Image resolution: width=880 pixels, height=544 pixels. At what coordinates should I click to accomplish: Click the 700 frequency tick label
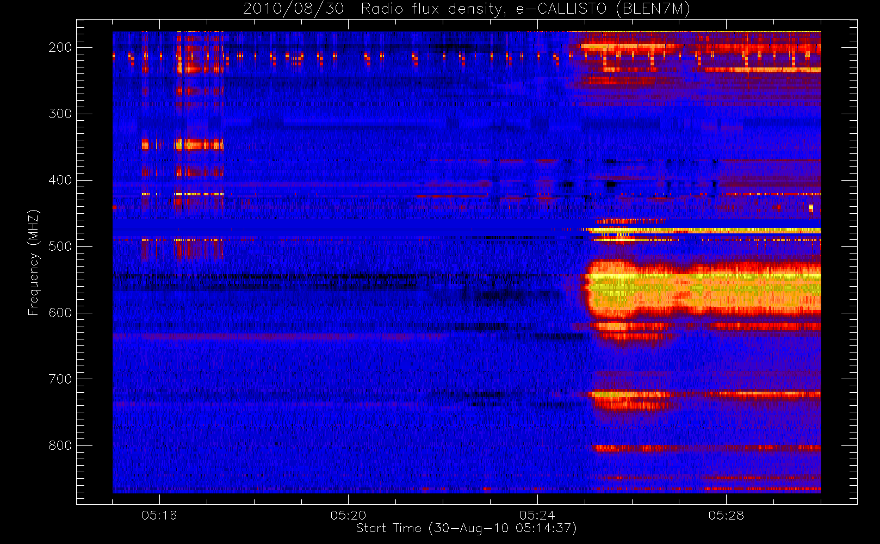[60, 379]
